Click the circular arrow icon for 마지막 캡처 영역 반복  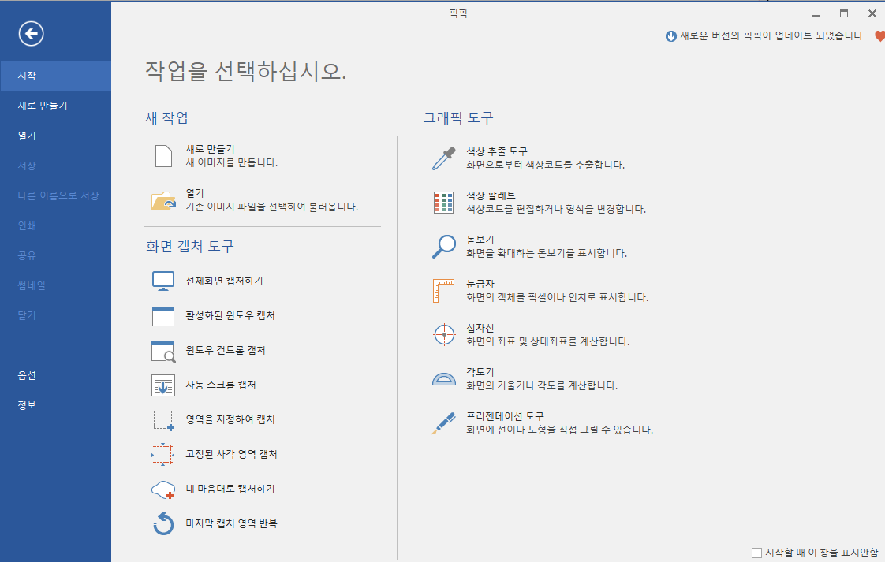point(163,523)
